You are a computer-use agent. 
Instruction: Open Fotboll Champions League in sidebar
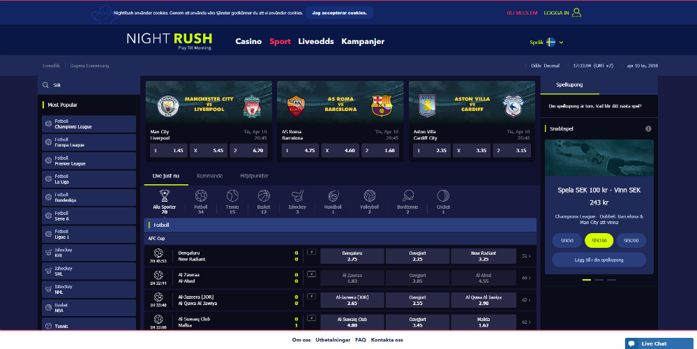coord(89,124)
